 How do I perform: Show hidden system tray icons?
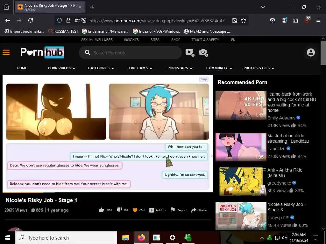[262, 238]
